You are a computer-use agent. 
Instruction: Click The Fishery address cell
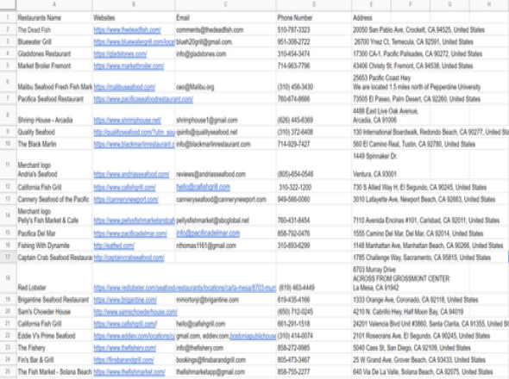(430, 348)
